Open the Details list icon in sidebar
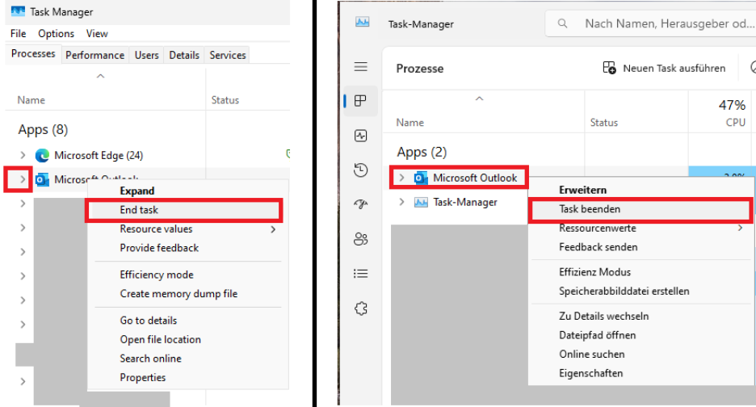This screenshot has width=756, height=407. [x=361, y=274]
